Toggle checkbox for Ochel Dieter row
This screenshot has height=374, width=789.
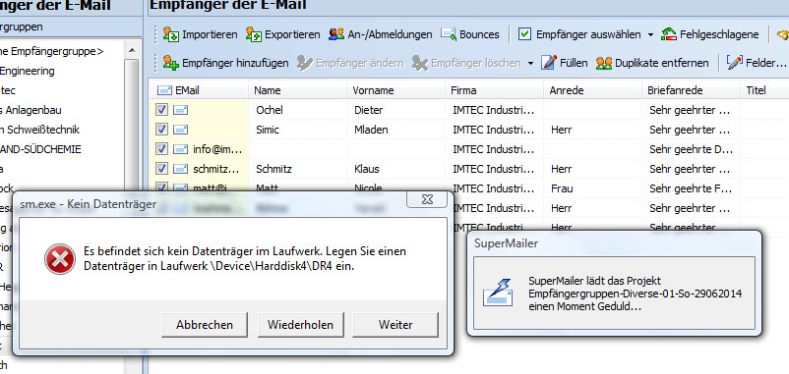click(x=161, y=110)
